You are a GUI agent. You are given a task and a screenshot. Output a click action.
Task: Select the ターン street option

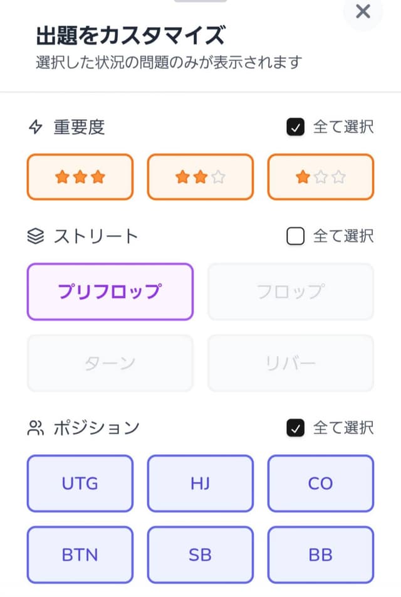click(x=110, y=363)
